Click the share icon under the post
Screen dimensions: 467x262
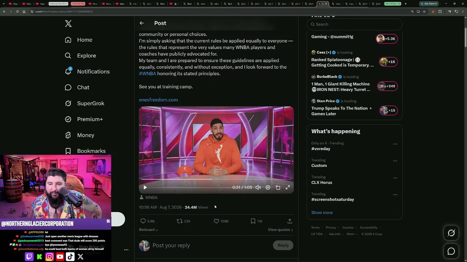290,221
